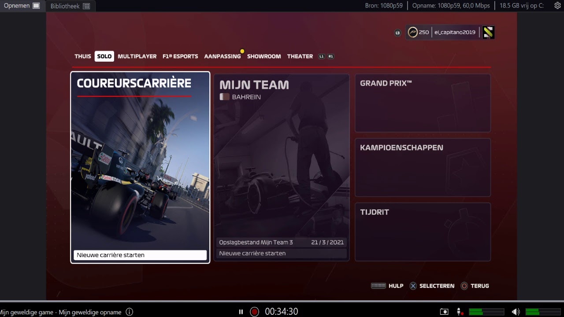Mute the speaker audio icon
Viewport: 564px width, 317px height.
[x=516, y=312]
